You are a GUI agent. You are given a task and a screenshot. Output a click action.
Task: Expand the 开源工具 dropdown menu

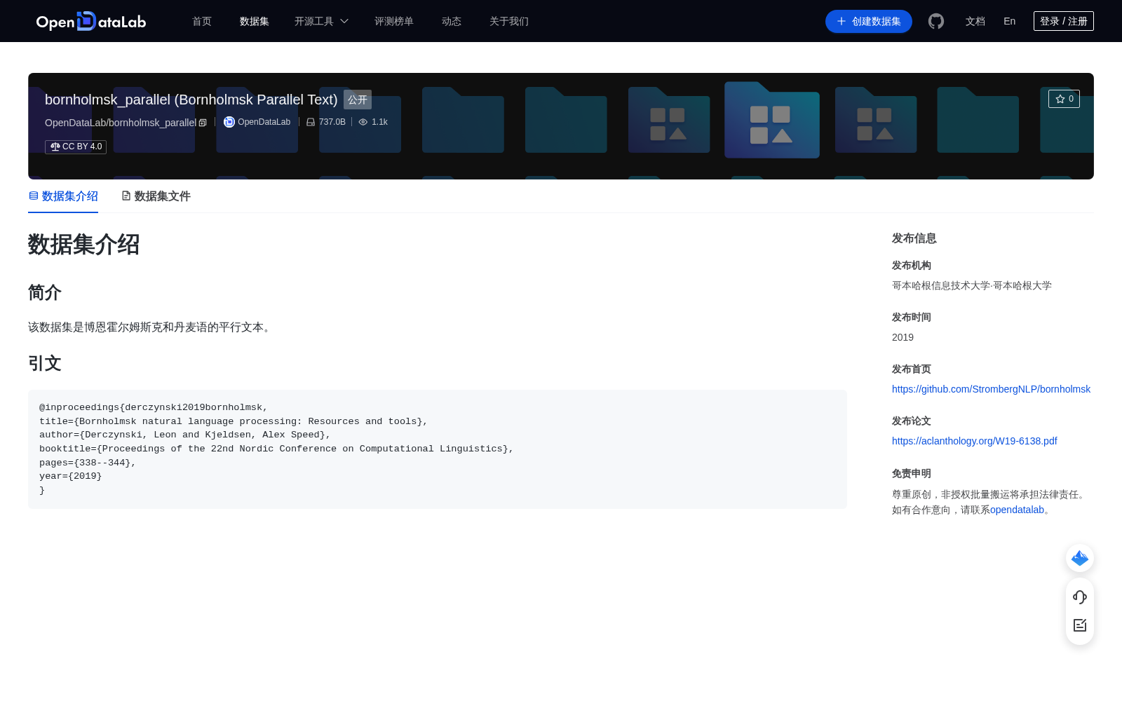tap(321, 21)
